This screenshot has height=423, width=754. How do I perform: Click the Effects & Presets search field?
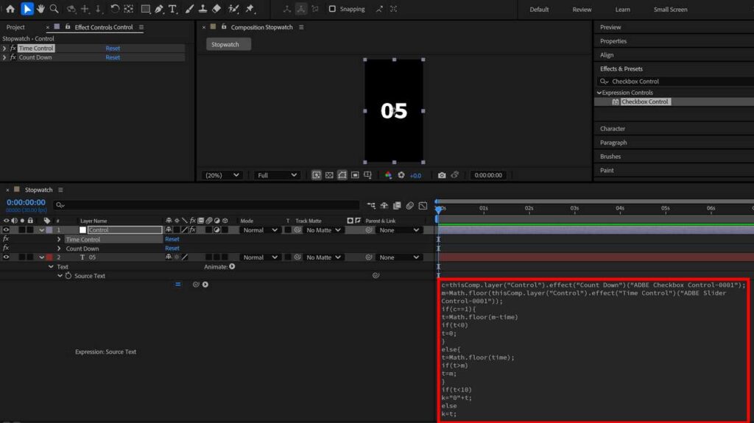[x=676, y=81]
